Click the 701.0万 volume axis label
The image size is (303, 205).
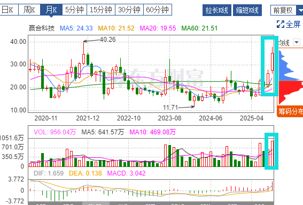pos(13,147)
